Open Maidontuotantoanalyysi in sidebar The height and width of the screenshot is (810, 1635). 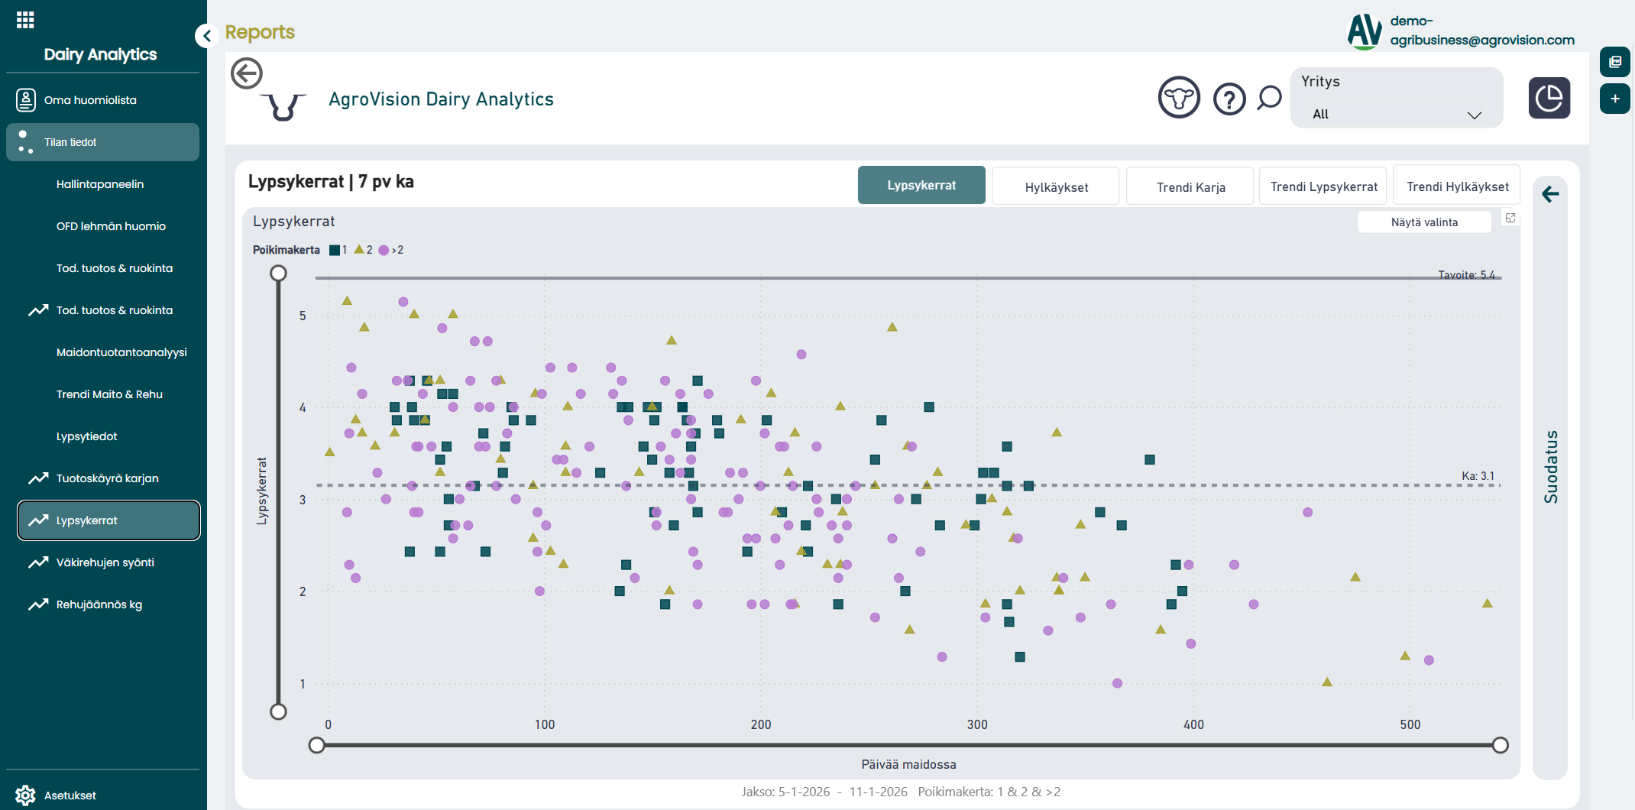pyautogui.click(x=121, y=352)
